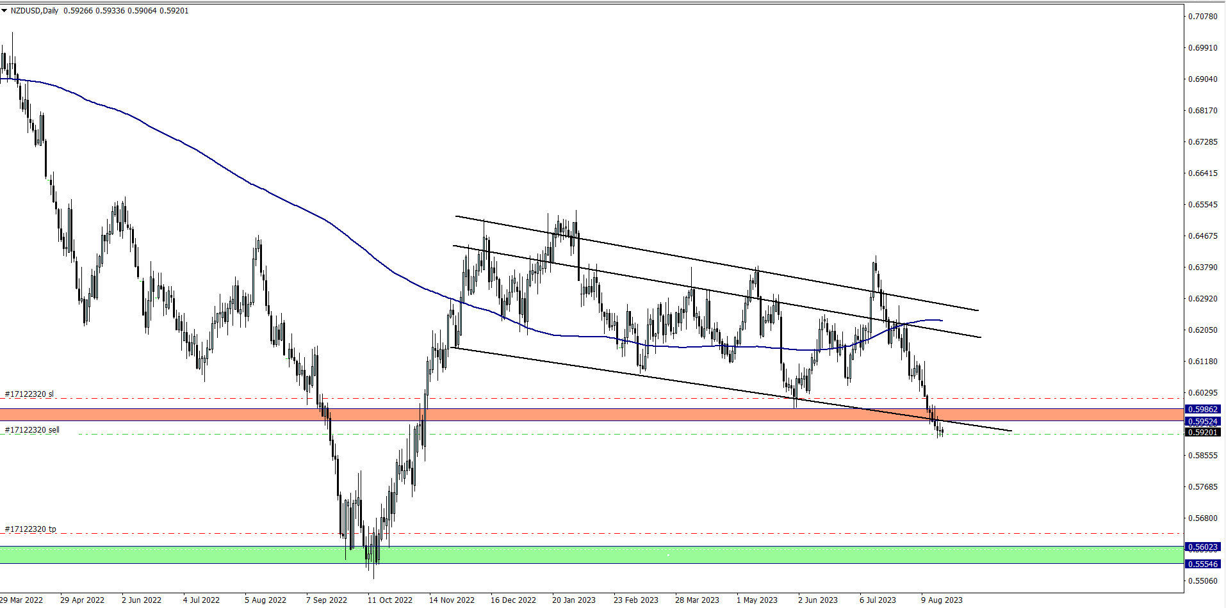Screen dimensions: 1226x608
Task: Open the chart title dropdown arrow beside NZDUSD
Action: point(4,11)
